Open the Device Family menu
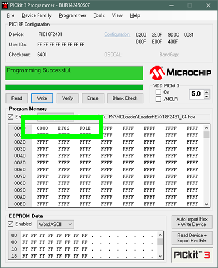The height and width of the screenshot is (268, 218). pos(37,16)
